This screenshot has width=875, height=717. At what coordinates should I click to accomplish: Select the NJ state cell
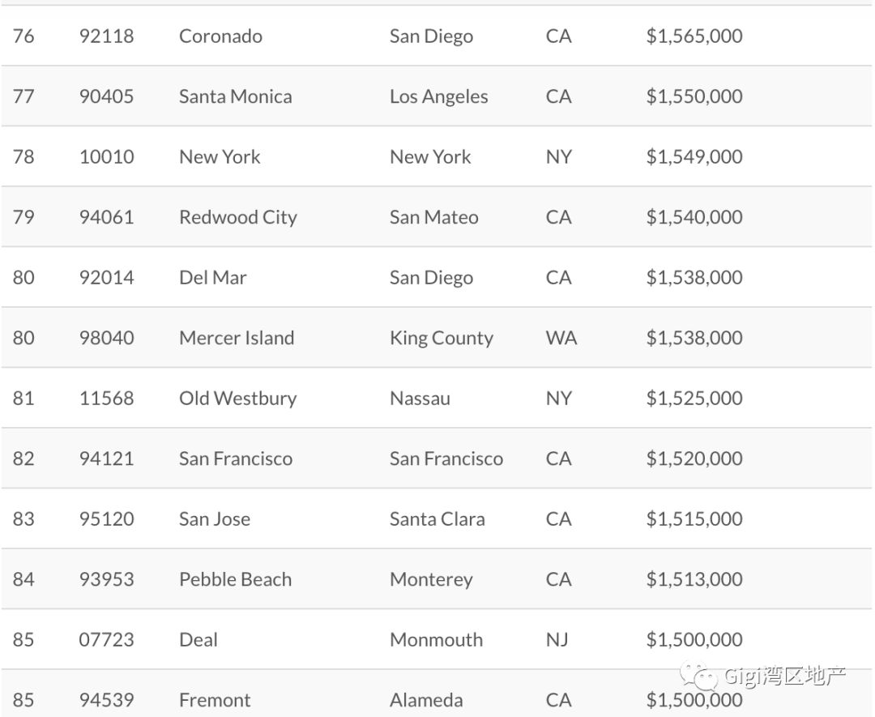557,639
